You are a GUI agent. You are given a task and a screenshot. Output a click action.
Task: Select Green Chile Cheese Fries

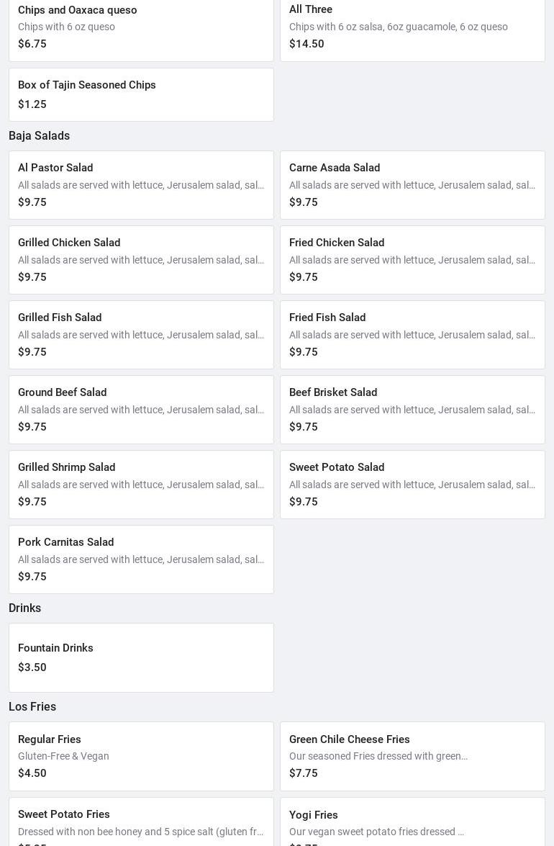coord(412,756)
